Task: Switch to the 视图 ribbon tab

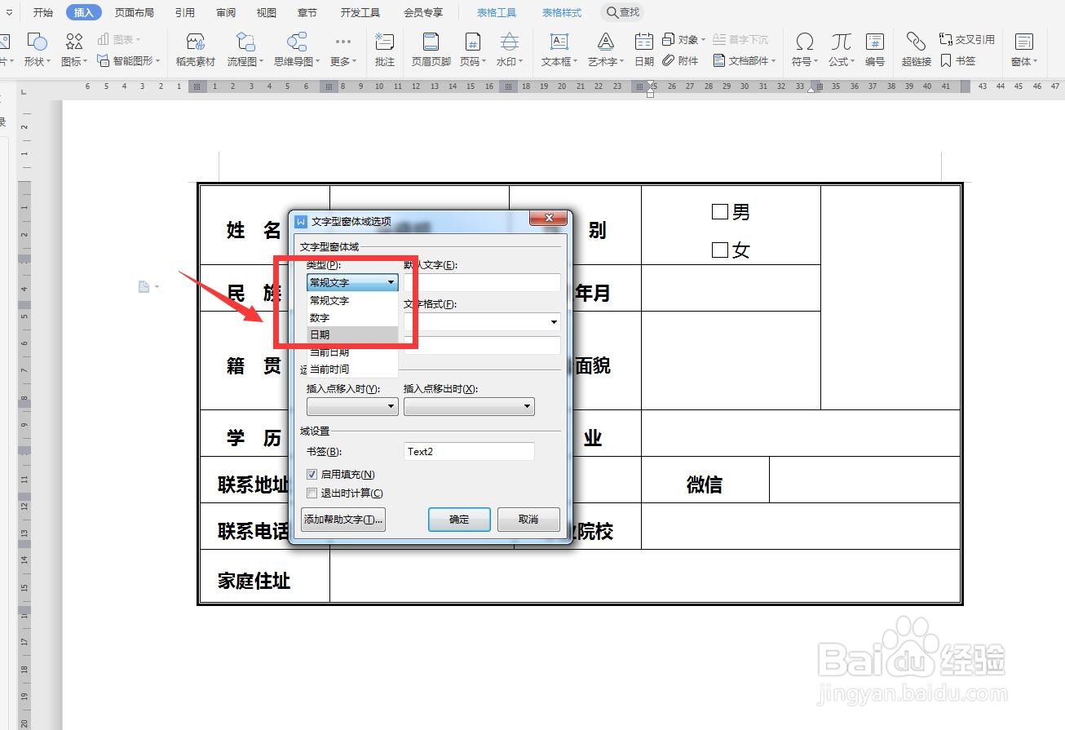Action: coord(267,12)
